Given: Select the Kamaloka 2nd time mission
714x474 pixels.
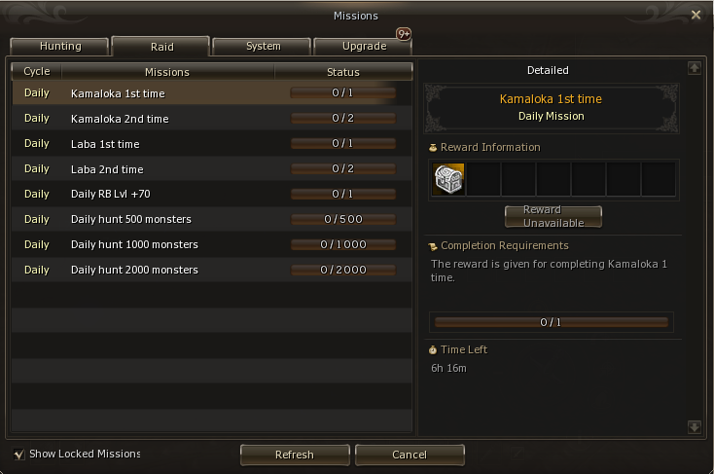Looking at the screenshot, I should [212, 119].
